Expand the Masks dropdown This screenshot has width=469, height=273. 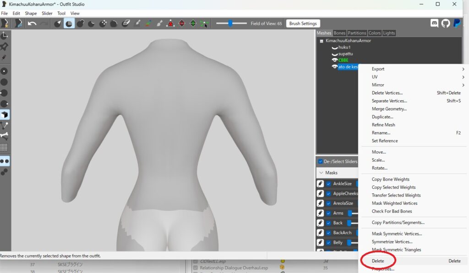tap(321, 173)
